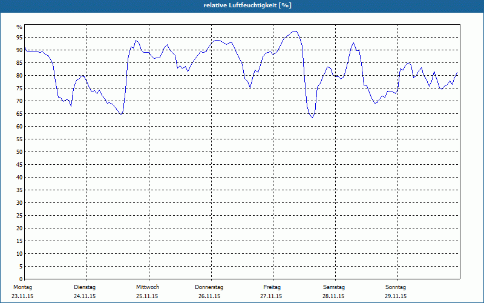Select the 'Sonntag' day label
This screenshot has height=303, width=484.
pos(396,287)
